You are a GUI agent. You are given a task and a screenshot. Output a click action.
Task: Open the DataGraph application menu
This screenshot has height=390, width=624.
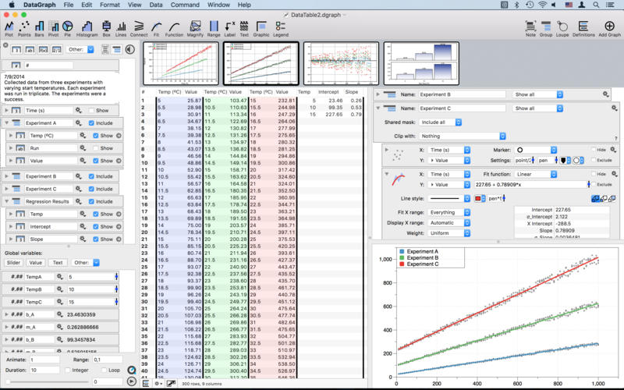(40, 5)
